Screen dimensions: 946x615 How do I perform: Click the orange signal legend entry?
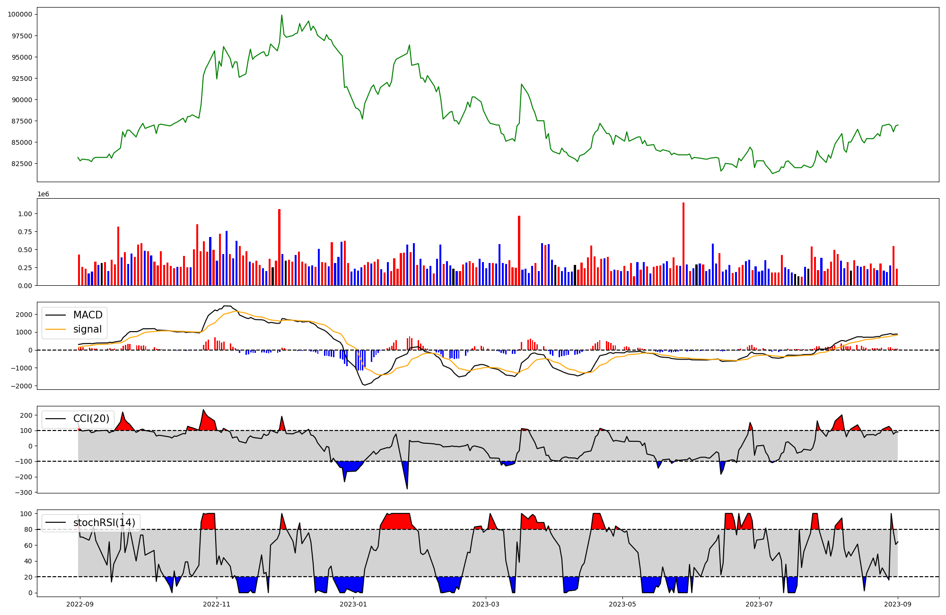pyautogui.click(x=88, y=329)
